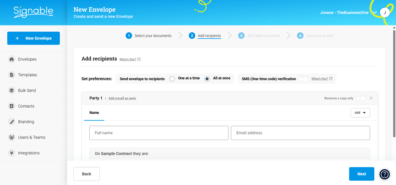Click Jovana - TheBusinessDive account name
Viewport: 396px width, 185px height.
click(x=344, y=13)
